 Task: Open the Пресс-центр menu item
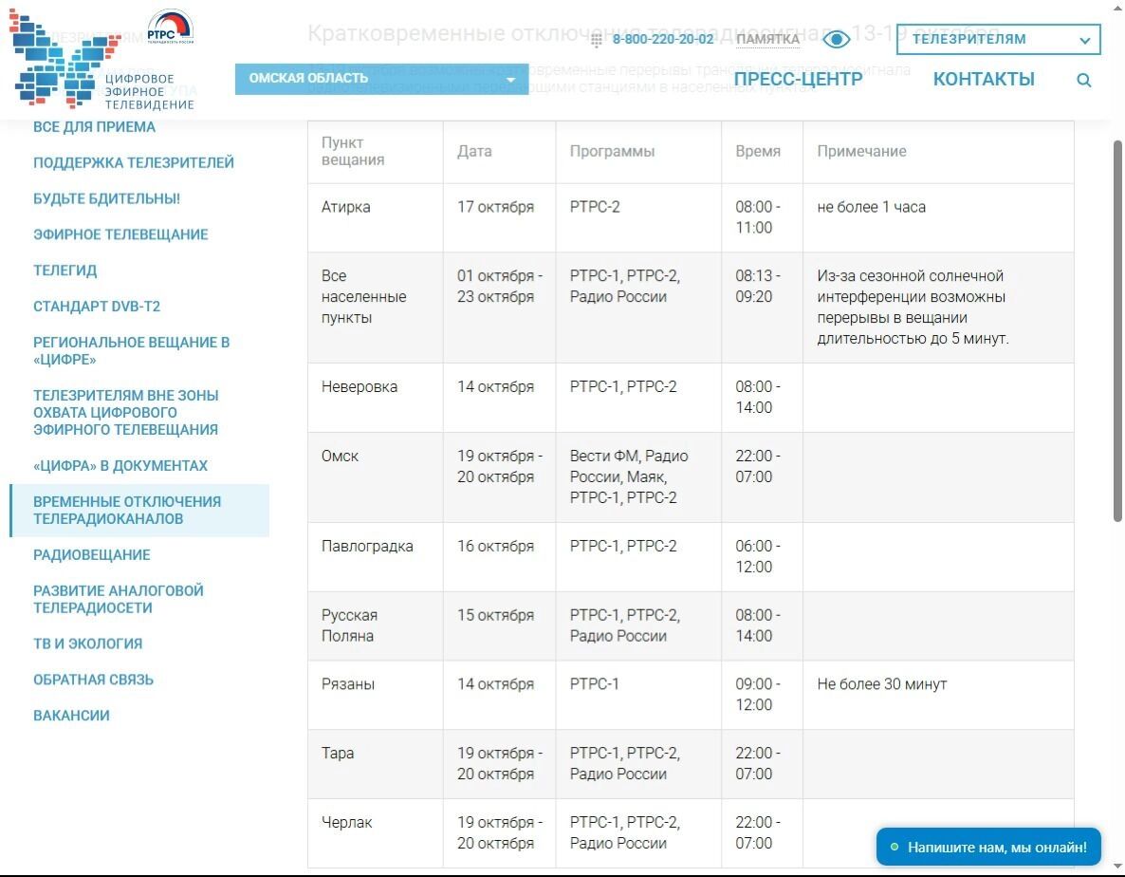point(798,80)
